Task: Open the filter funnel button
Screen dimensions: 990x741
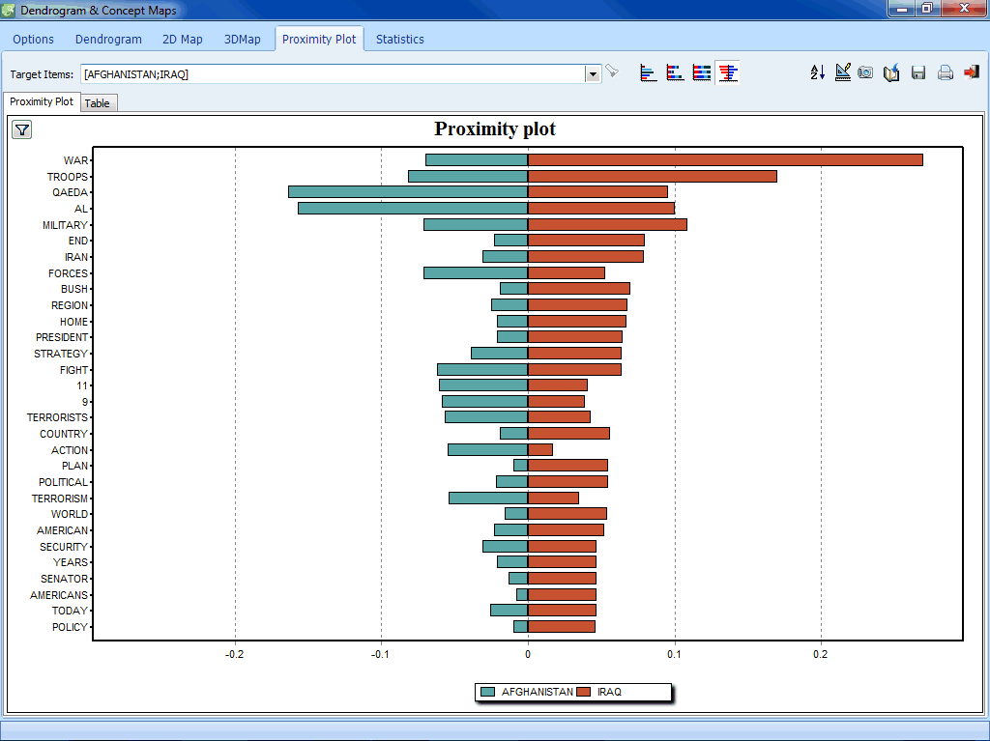Action: 21,129
